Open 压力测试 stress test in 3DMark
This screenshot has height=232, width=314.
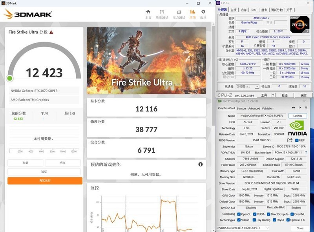[179, 14]
